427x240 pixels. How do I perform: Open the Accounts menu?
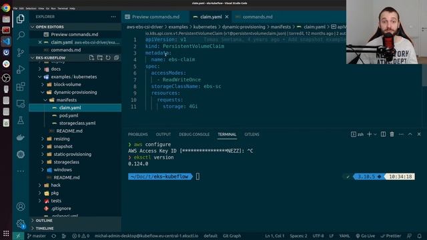tap(21, 207)
